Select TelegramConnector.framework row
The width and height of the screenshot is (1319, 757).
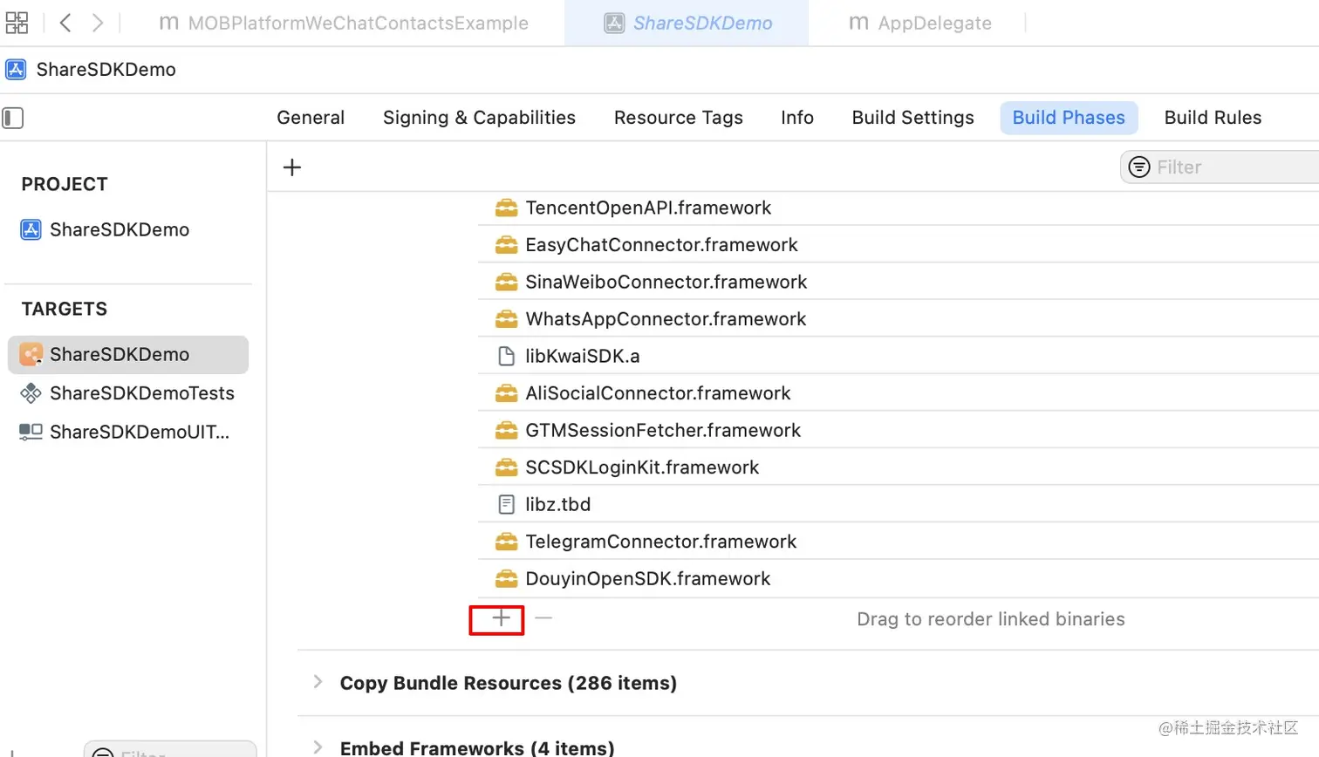click(899, 542)
